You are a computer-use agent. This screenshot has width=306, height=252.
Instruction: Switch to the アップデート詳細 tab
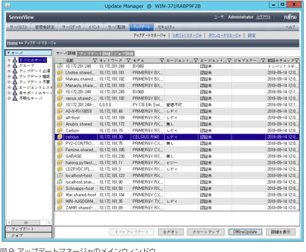click(x=95, y=54)
